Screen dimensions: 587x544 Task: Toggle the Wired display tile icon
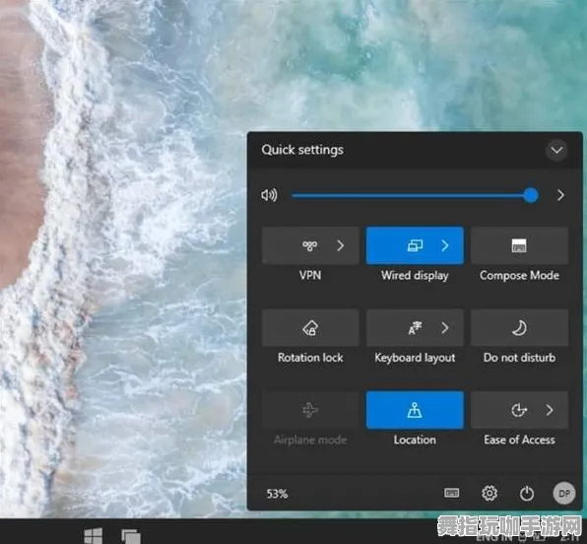click(x=415, y=245)
